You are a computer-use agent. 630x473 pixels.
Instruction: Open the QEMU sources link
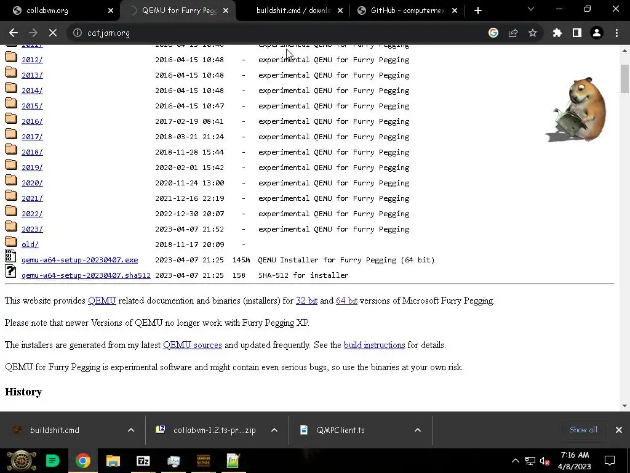[x=193, y=345]
